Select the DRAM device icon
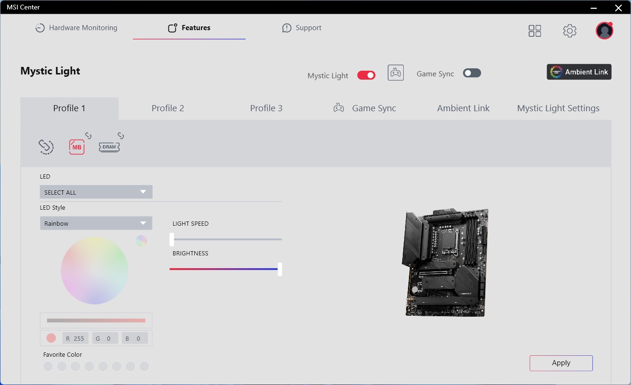Screen dimensions: 631x385 click(x=109, y=147)
